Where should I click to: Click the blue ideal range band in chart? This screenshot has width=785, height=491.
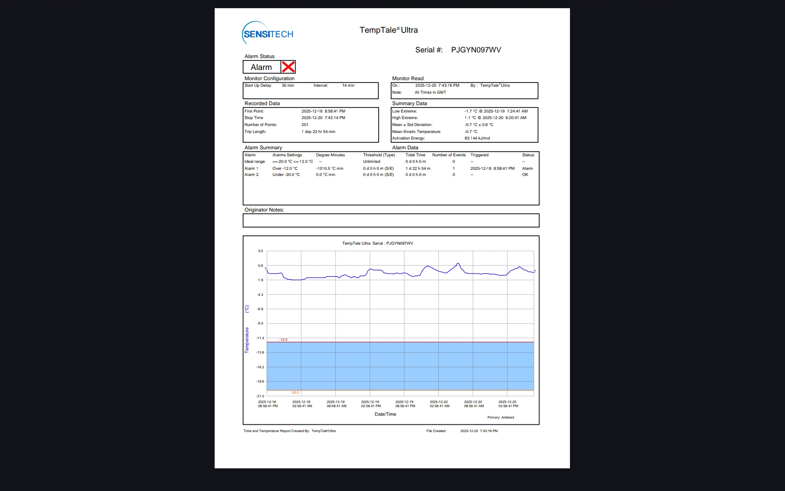pos(400,366)
